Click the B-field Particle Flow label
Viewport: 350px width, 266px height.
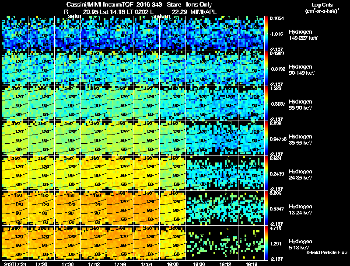327,252
